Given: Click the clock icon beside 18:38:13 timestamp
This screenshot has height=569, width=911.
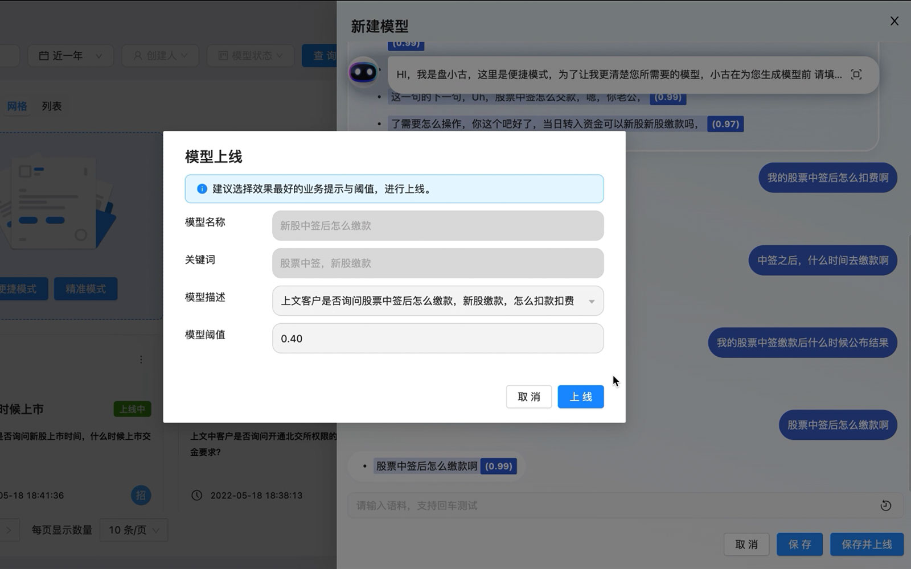Looking at the screenshot, I should [x=196, y=495].
